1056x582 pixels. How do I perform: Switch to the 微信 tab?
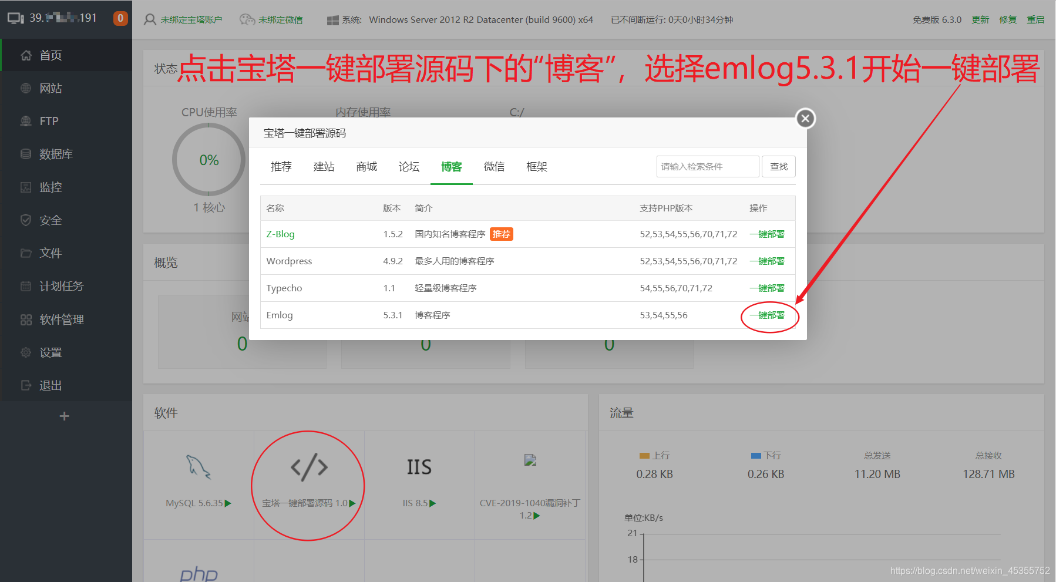(x=494, y=167)
